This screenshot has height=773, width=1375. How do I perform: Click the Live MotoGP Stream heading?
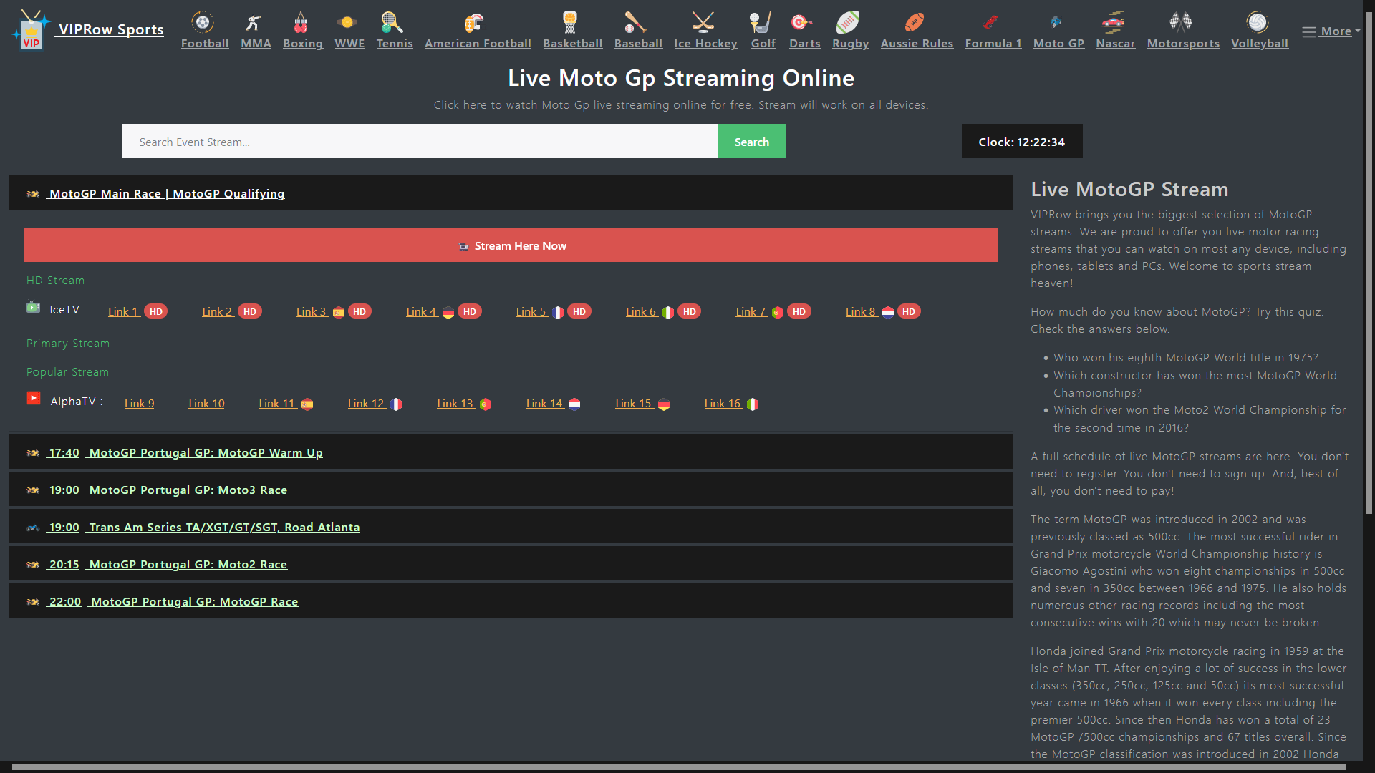(x=1129, y=189)
